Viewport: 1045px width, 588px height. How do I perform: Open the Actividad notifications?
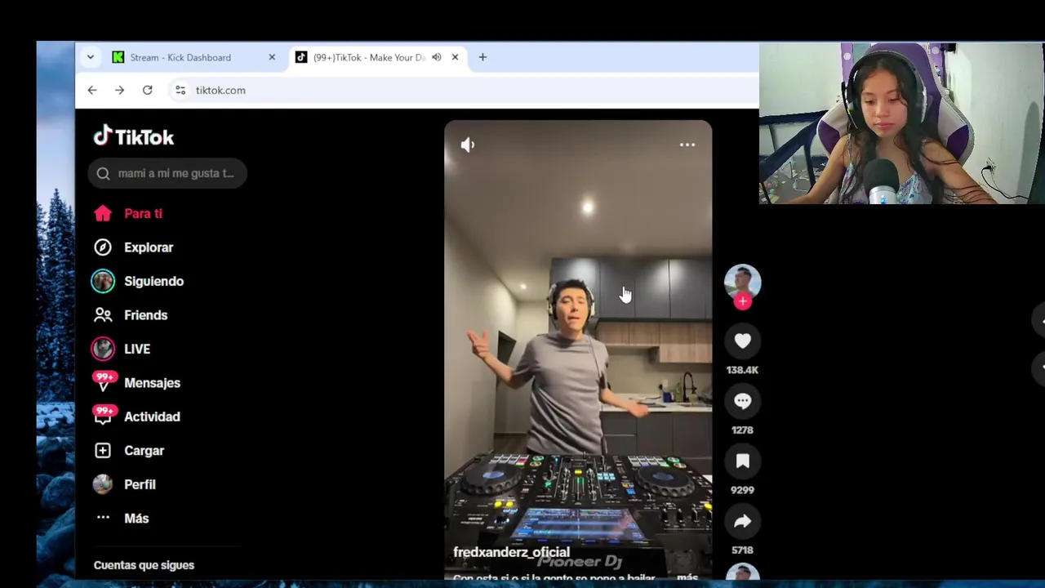pyautogui.click(x=136, y=416)
